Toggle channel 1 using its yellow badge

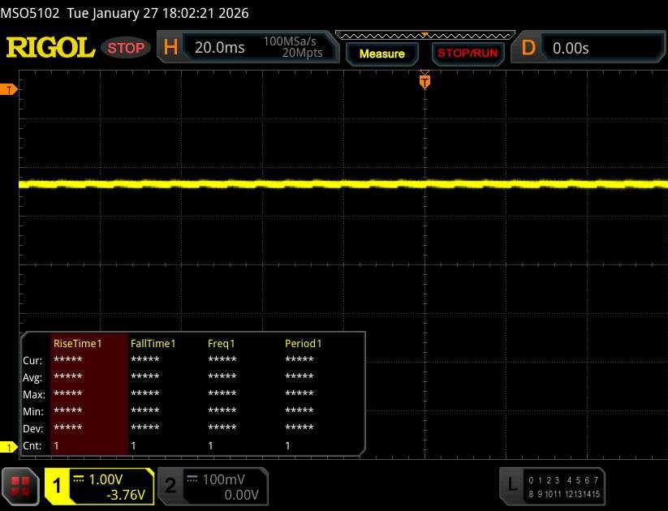click(x=58, y=486)
